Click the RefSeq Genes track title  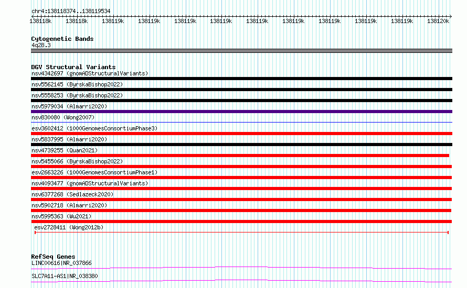53,257
